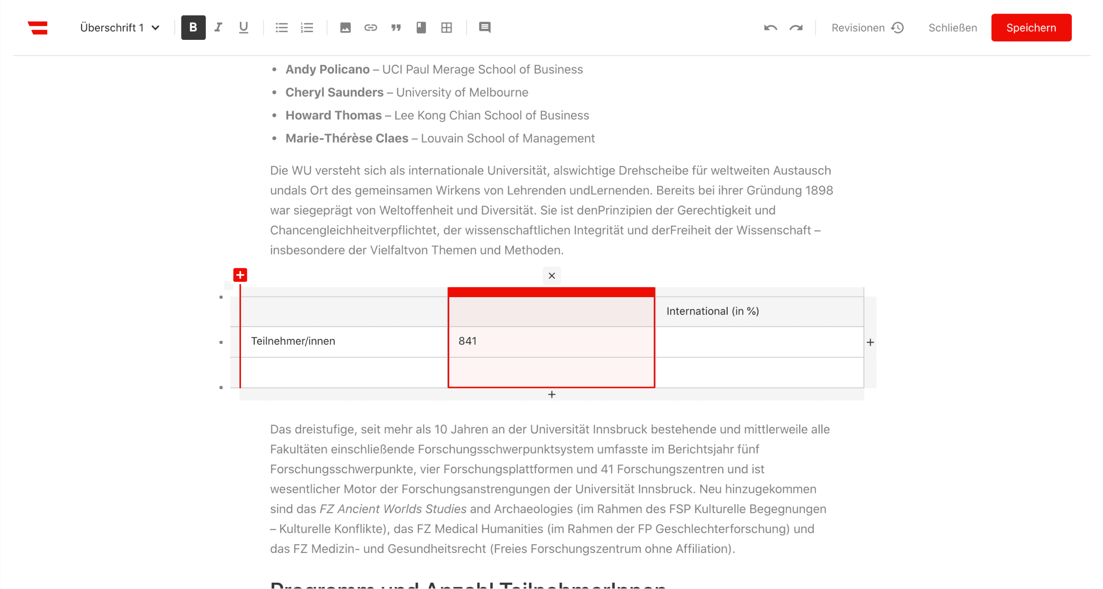Insert a table
Screen dimensions: 1103x589
[x=446, y=27]
